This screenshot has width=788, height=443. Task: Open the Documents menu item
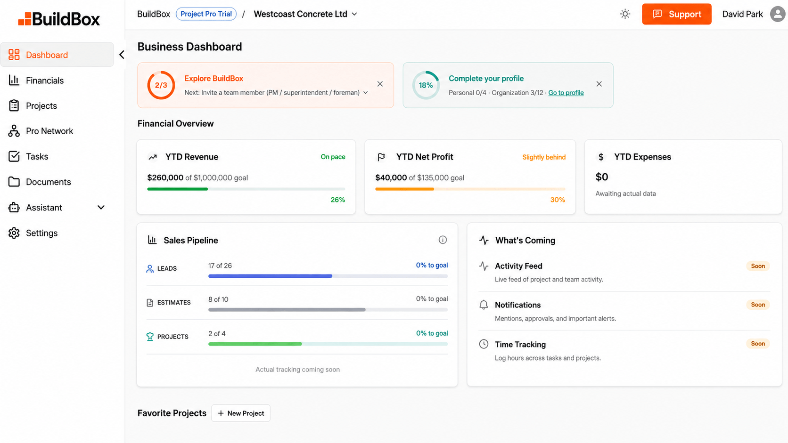point(57,182)
